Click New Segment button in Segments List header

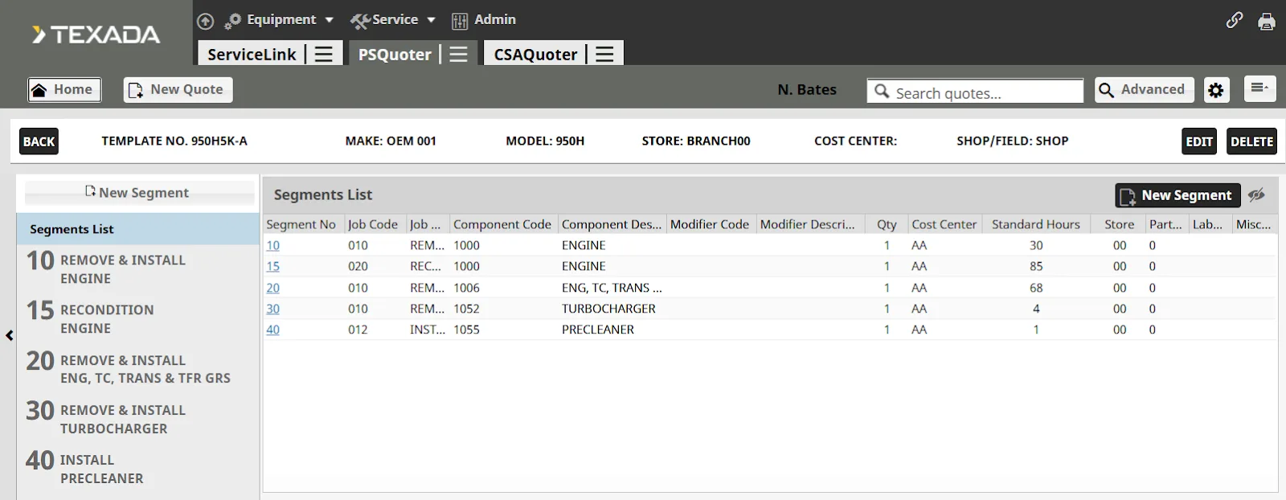pyautogui.click(x=1177, y=195)
